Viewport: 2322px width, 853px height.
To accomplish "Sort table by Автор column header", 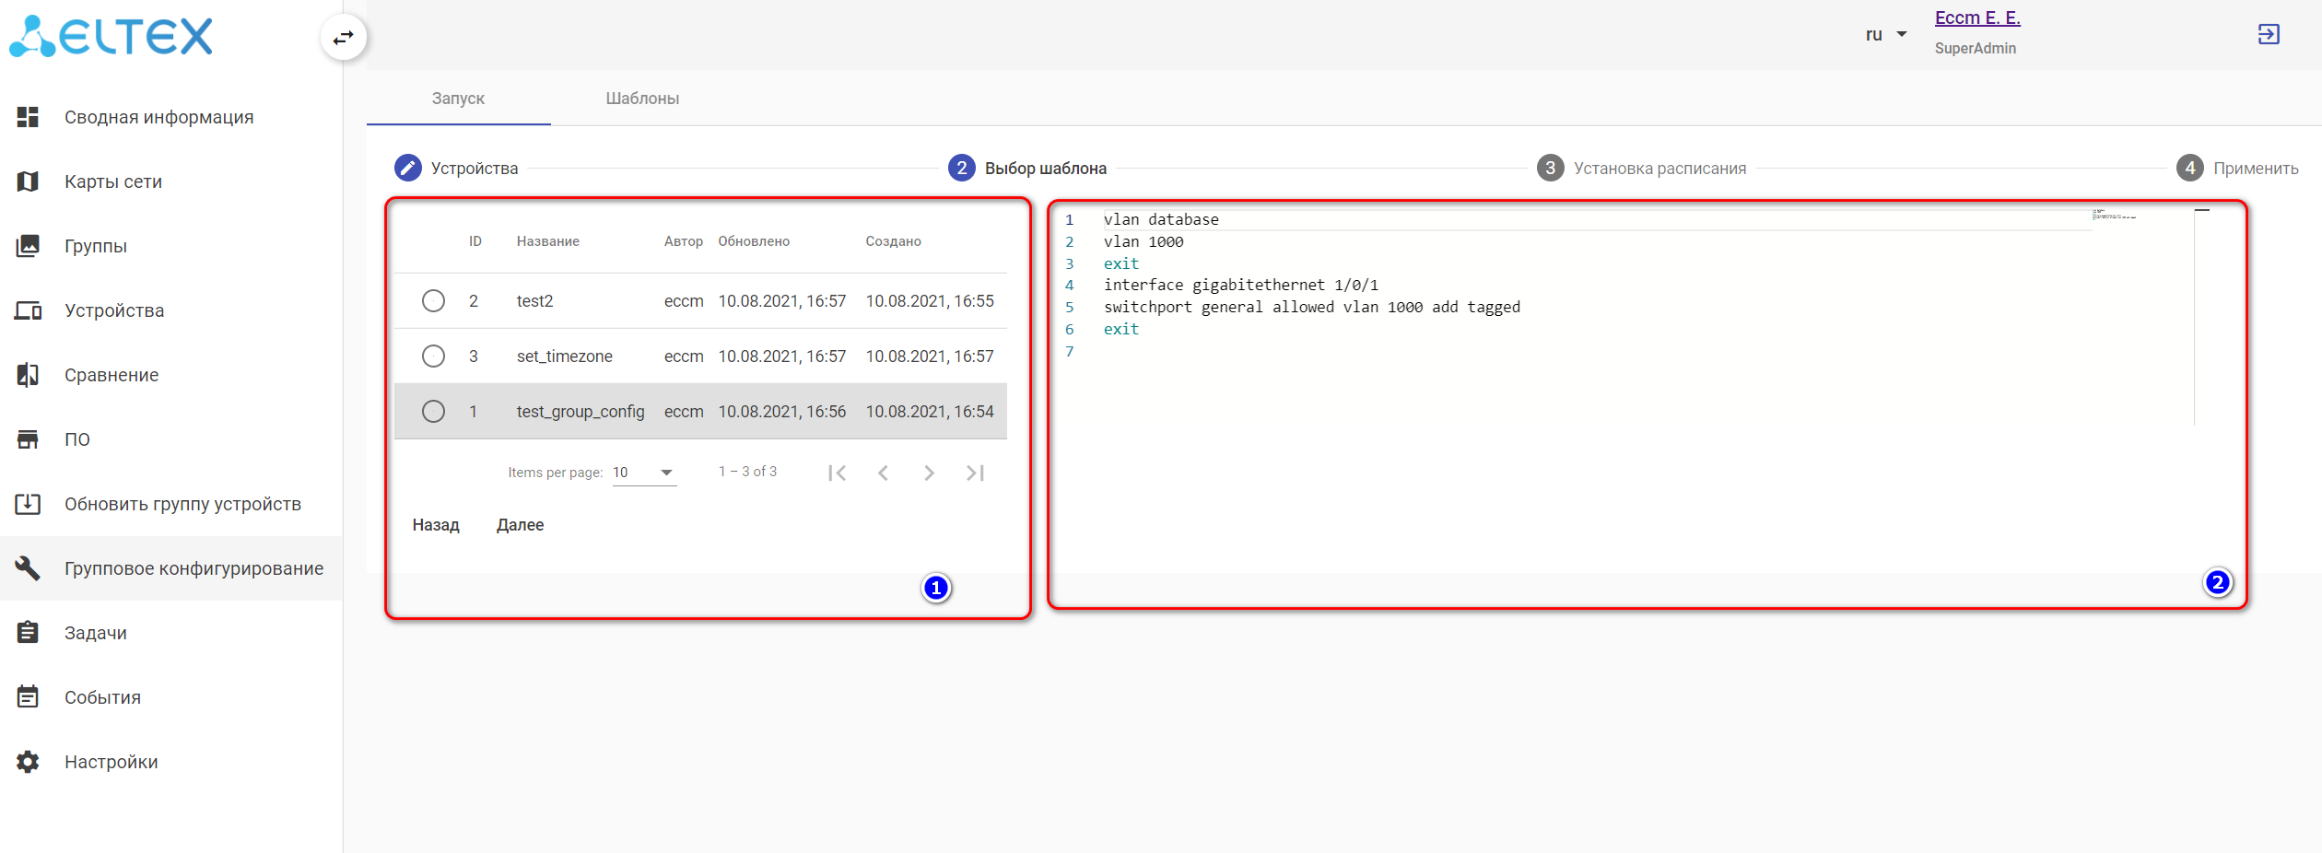I will (x=684, y=241).
